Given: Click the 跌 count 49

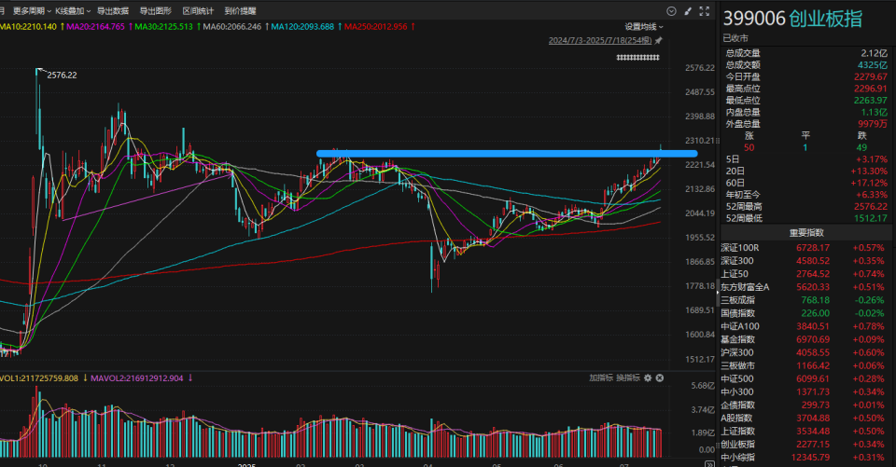Looking at the screenshot, I should click(861, 148).
